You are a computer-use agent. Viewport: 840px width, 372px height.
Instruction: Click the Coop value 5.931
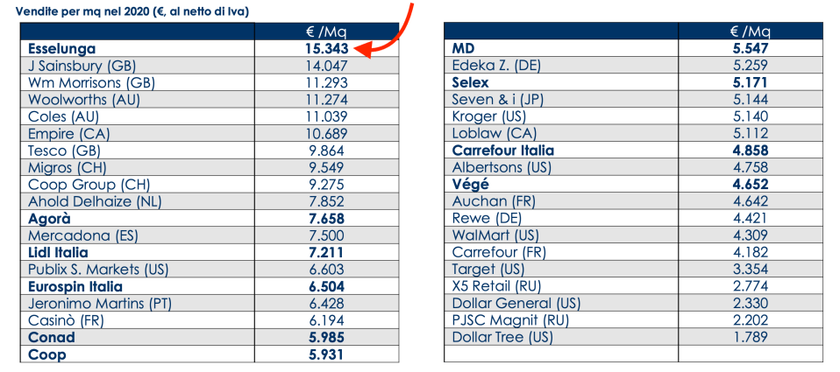coord(325,354)
